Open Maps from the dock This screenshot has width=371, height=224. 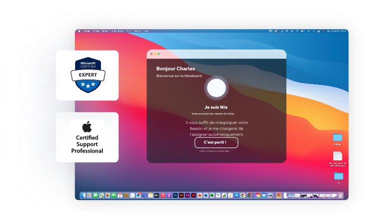[x=101, y=195]
